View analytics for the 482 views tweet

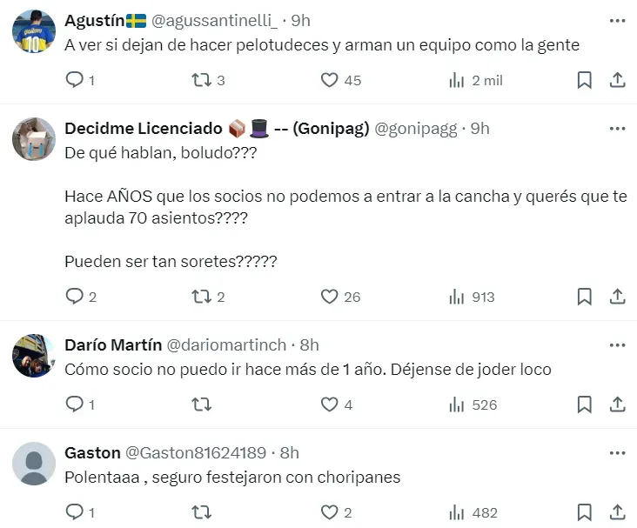tap(457, 512)
